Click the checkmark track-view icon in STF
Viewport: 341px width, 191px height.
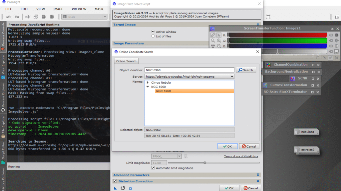330,58
